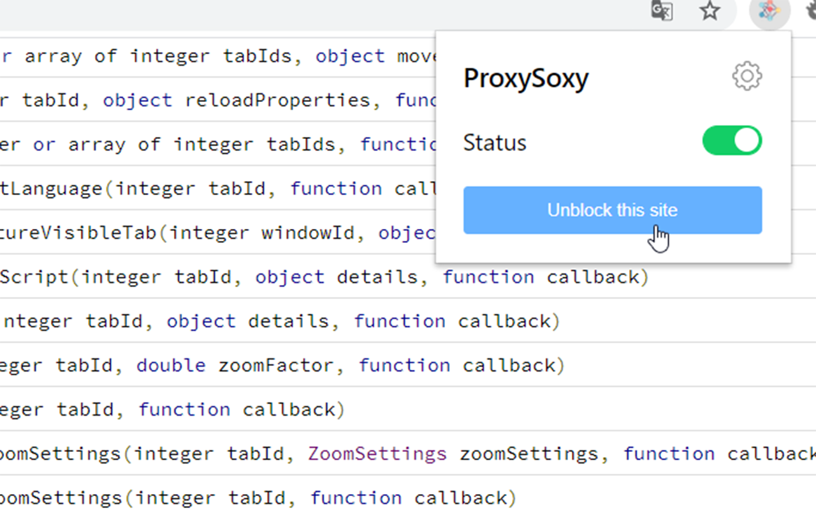Click 'function' in Script details row
The height and width of the screenshot is (510, 816).
[x=488, y=277]
